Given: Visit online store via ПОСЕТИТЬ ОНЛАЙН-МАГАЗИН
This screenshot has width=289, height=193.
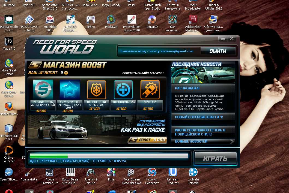Looking at the screenshot, I should (143, 73).
